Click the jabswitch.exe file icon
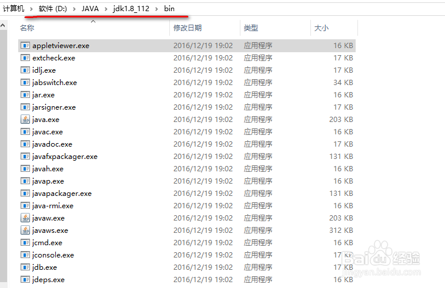Screen dimensions: 445x288 (25, 82)
